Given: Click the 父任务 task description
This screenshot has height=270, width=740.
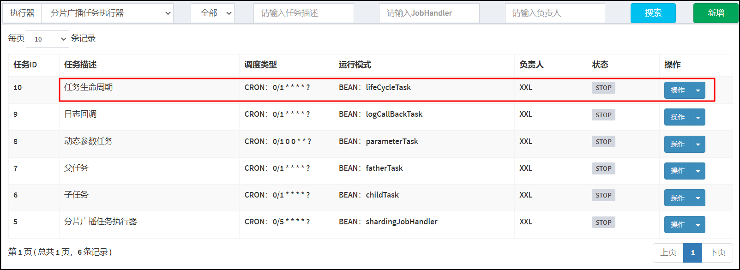Looking at the screenshot, I should (76, 168).
